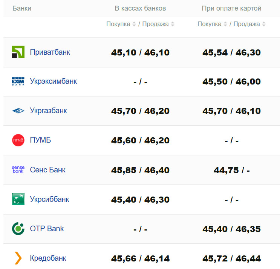
Task: Click the Ukrgasbank blue logo icon
Action: click(18, 111)
